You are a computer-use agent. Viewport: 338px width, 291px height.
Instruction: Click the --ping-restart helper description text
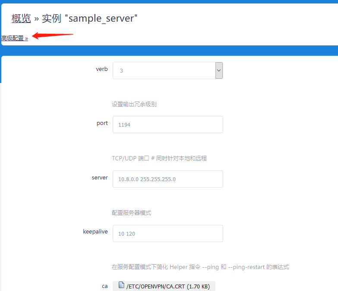click(200, 267)
